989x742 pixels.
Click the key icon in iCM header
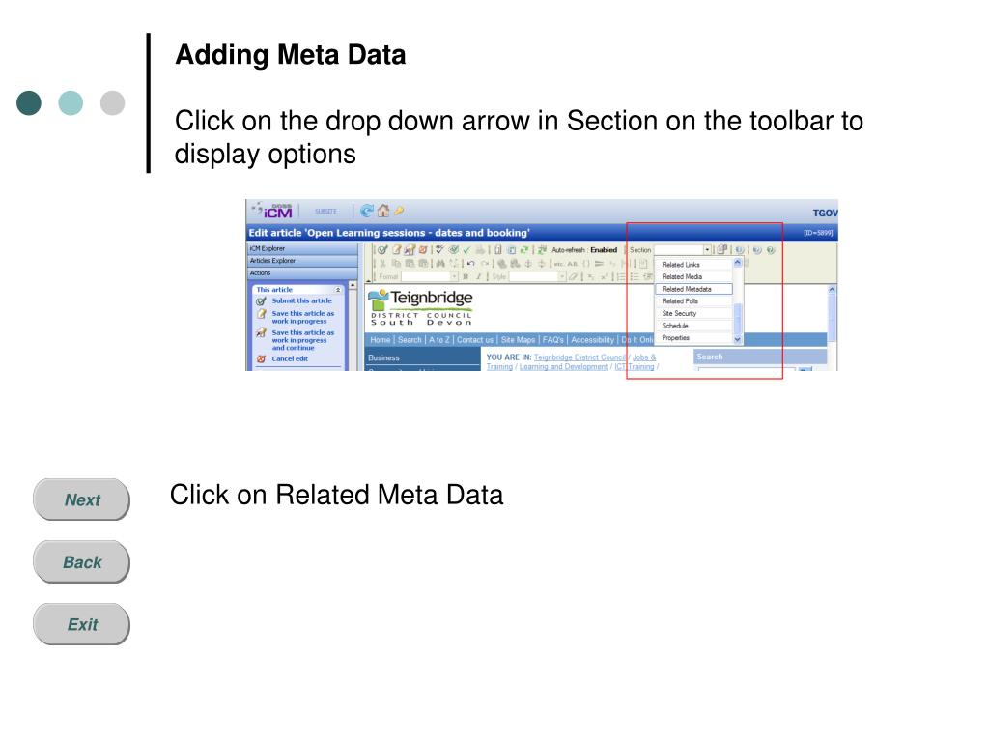tap(398, 211)
